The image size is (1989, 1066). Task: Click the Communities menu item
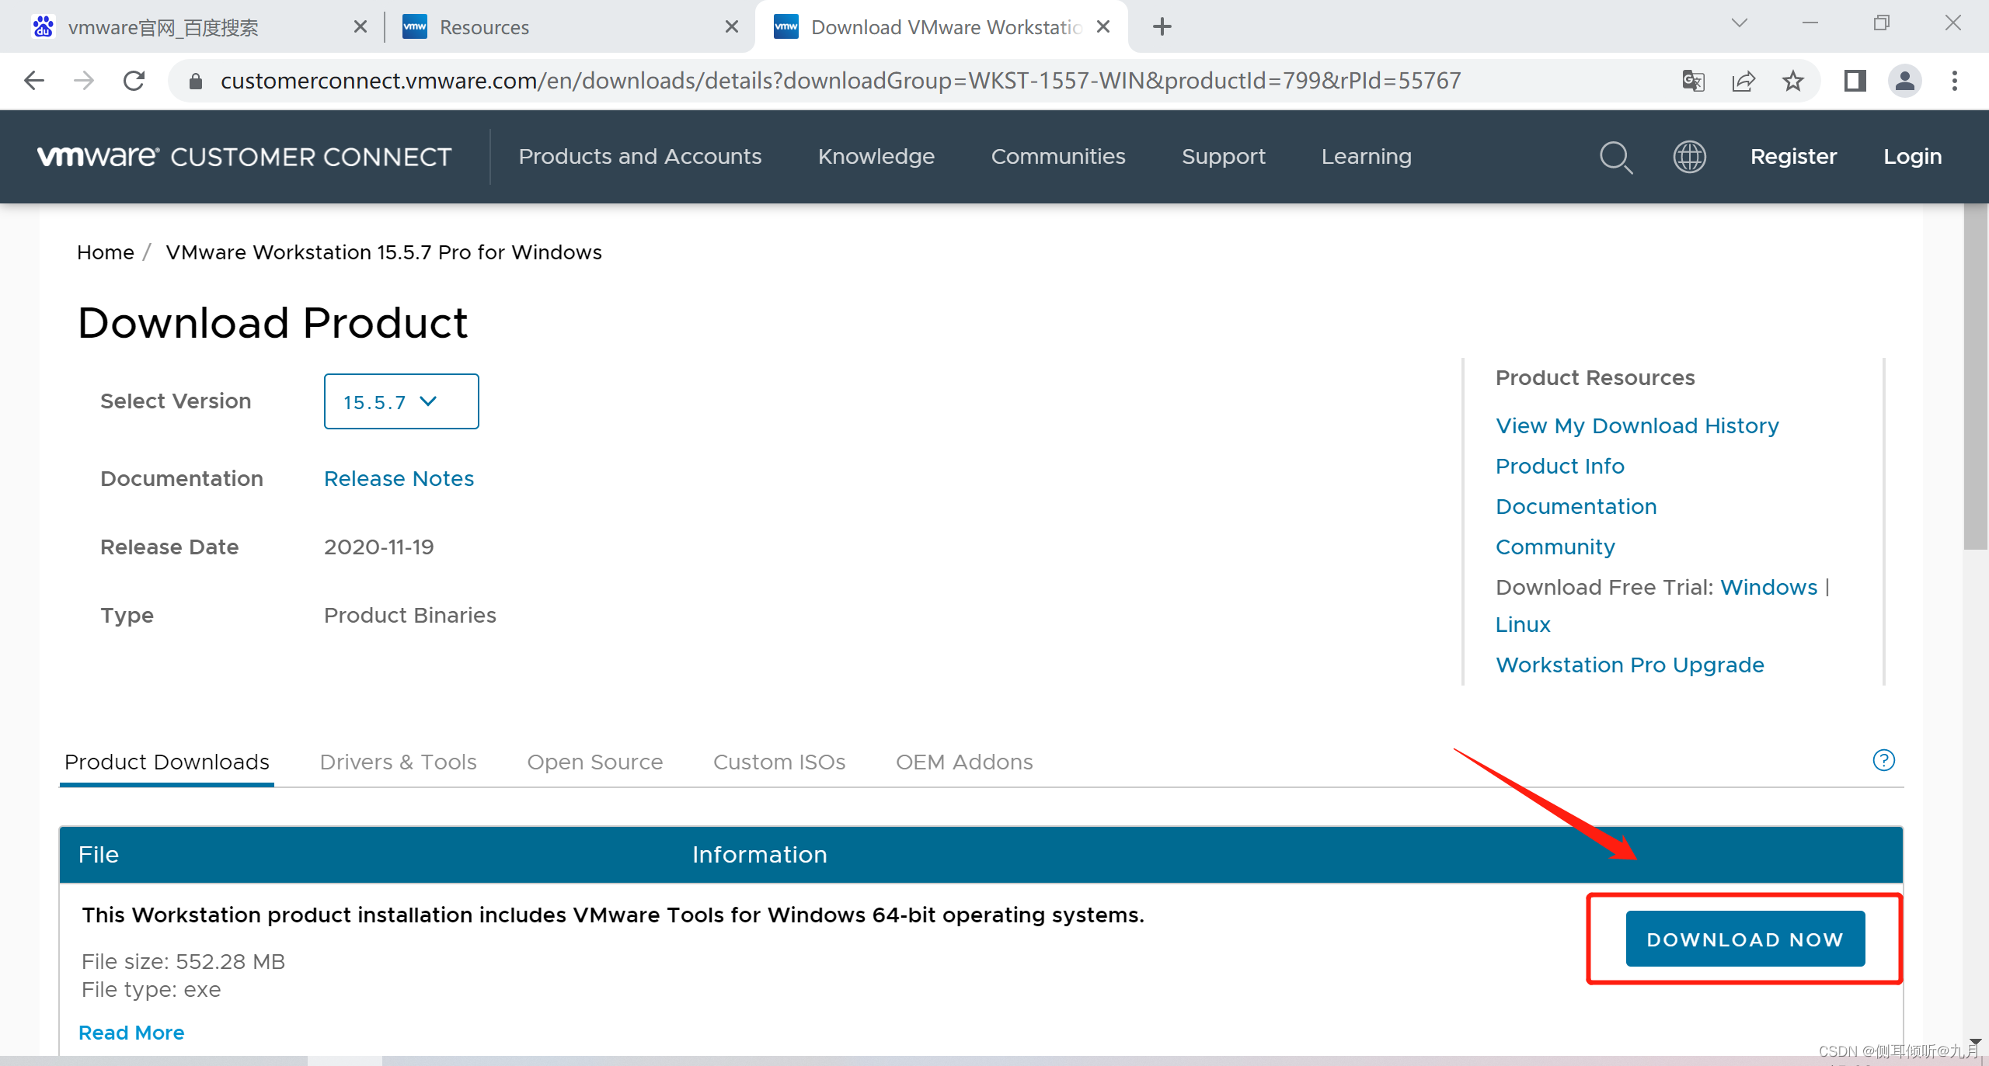coord(1059,156)
